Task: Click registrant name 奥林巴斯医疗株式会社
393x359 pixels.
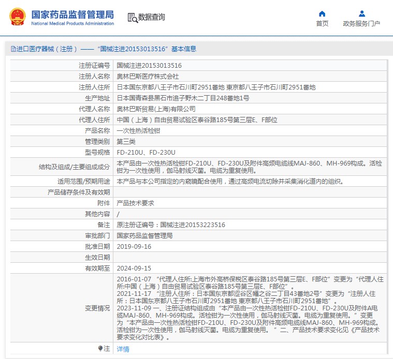Action: click(148, 77)
